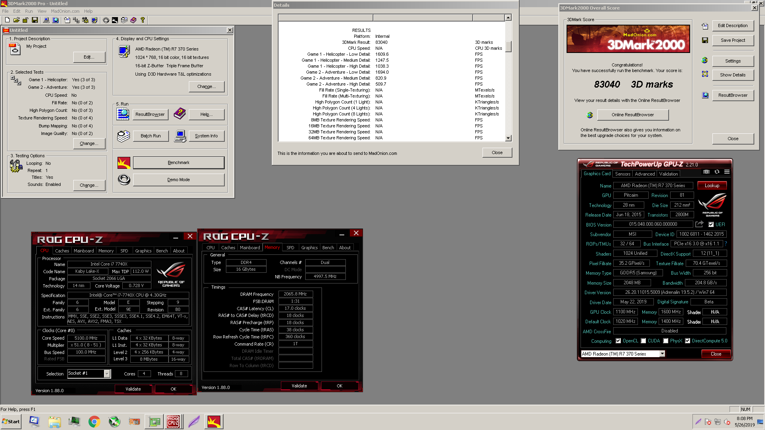Click Change in Selected Tests section
Viewport: 765px width, 430px height.
pyautogui.click(x=89, y=144)
